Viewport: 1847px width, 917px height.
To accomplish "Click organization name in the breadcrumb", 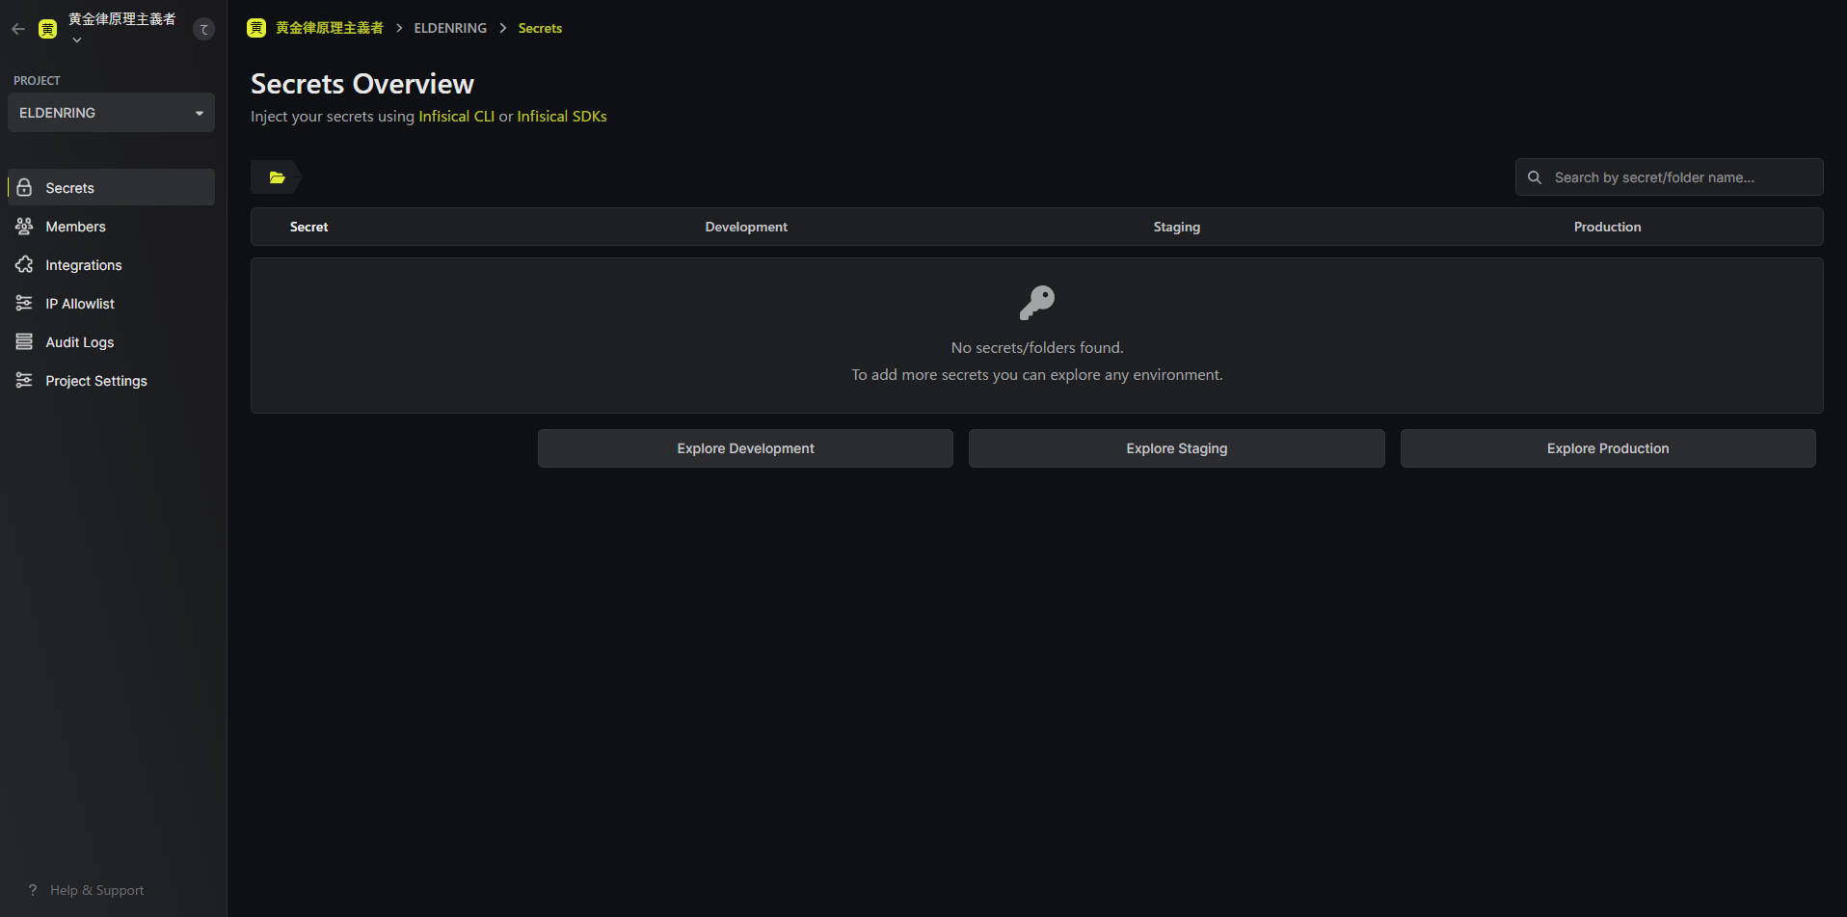I will (x=330, y=28).
